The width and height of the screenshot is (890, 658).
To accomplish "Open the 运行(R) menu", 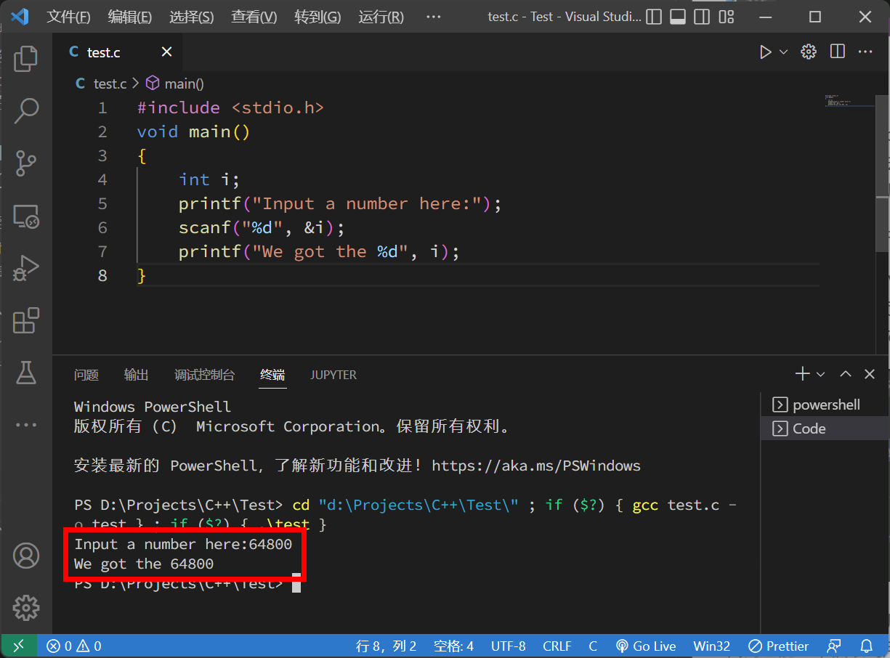I will (x=381, y=17).
